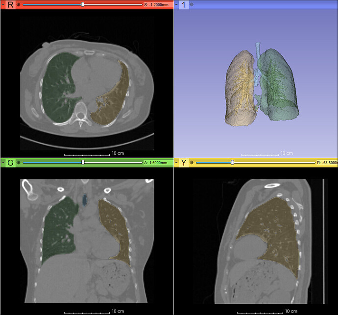338x315 pixels.
Task: Click the G label of the green slice view
Action: click(x=9, y=162)
